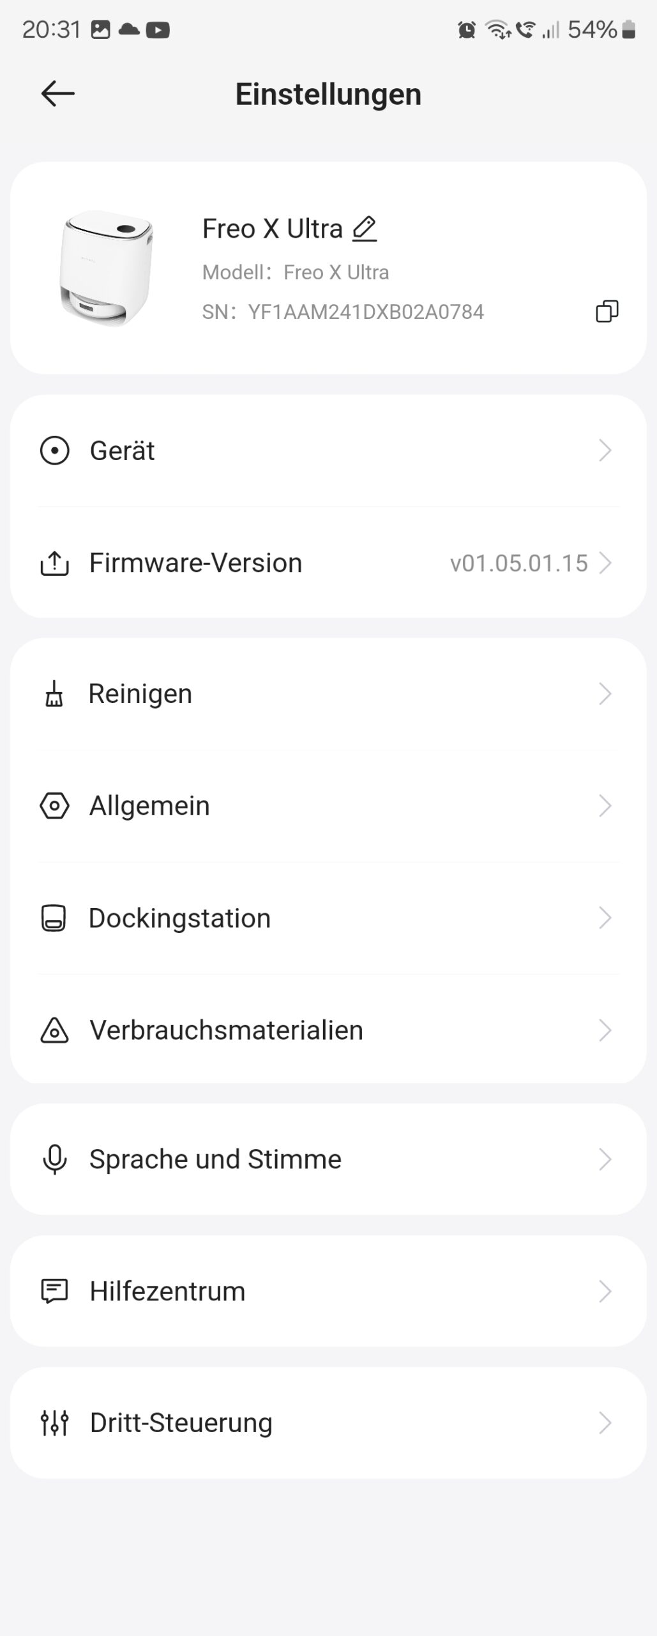Select Verbrauchsmaterialien label
Viewport: 657px width, 1636px height.
point(226,1030)
